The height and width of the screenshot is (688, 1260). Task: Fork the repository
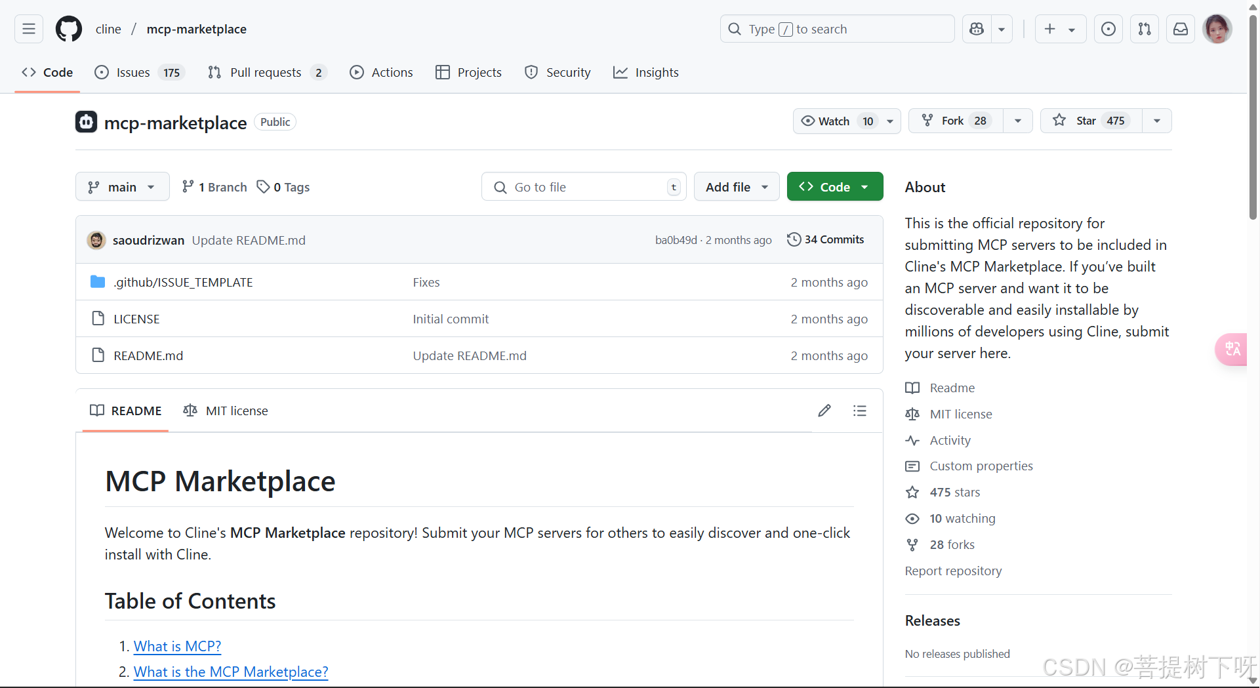(956, 121)
